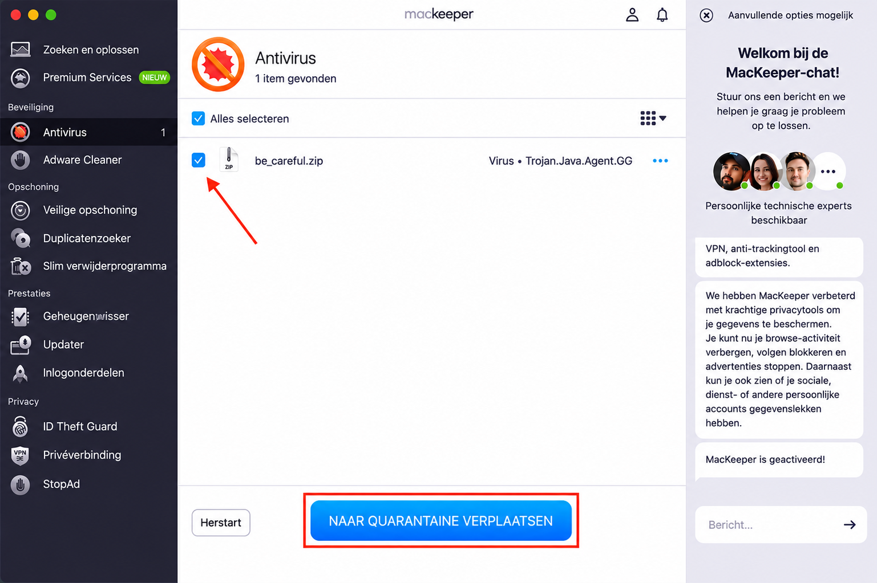Image resolution: width=877 pixels, height=583 pixels.
Task: Open more options for be_careful.zip
Action: (x=660, y=161)
